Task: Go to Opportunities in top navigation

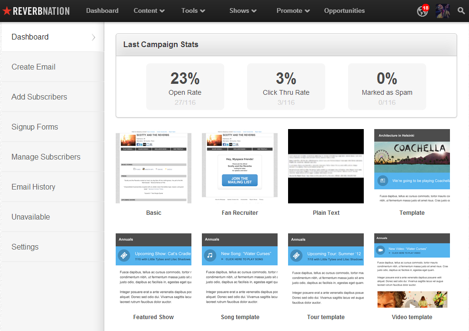Action: (344, 11)
